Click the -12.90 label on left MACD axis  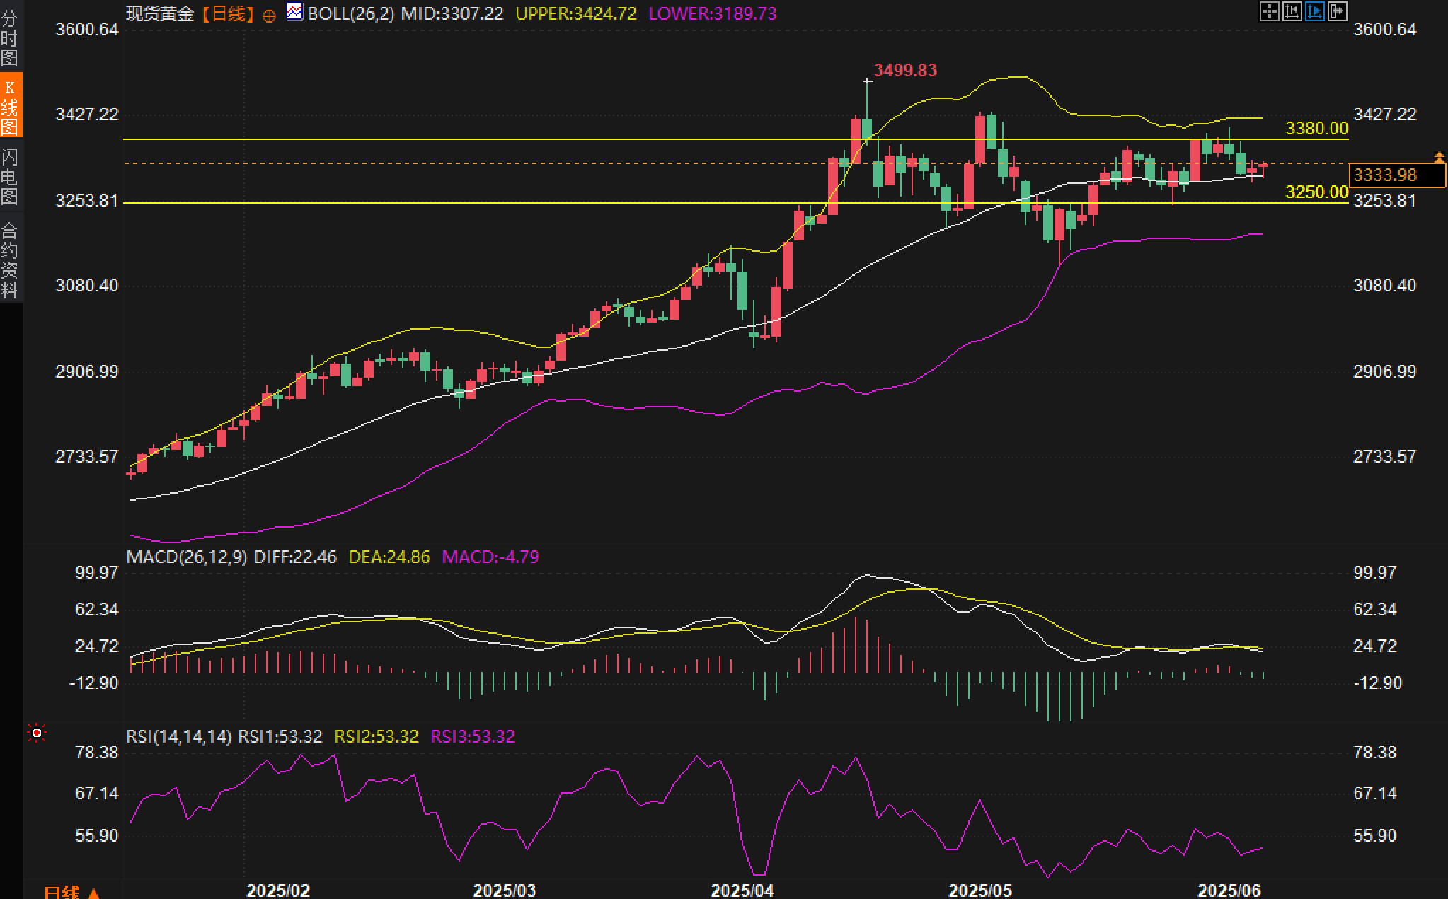(x=94, y=683)
